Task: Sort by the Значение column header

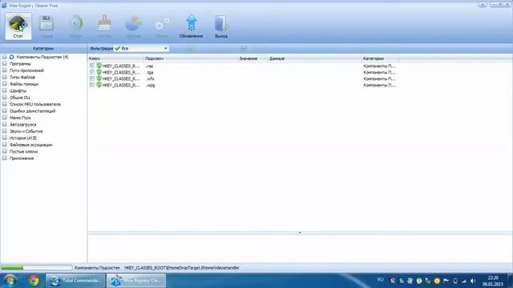Action: click(x=252, y=58)
